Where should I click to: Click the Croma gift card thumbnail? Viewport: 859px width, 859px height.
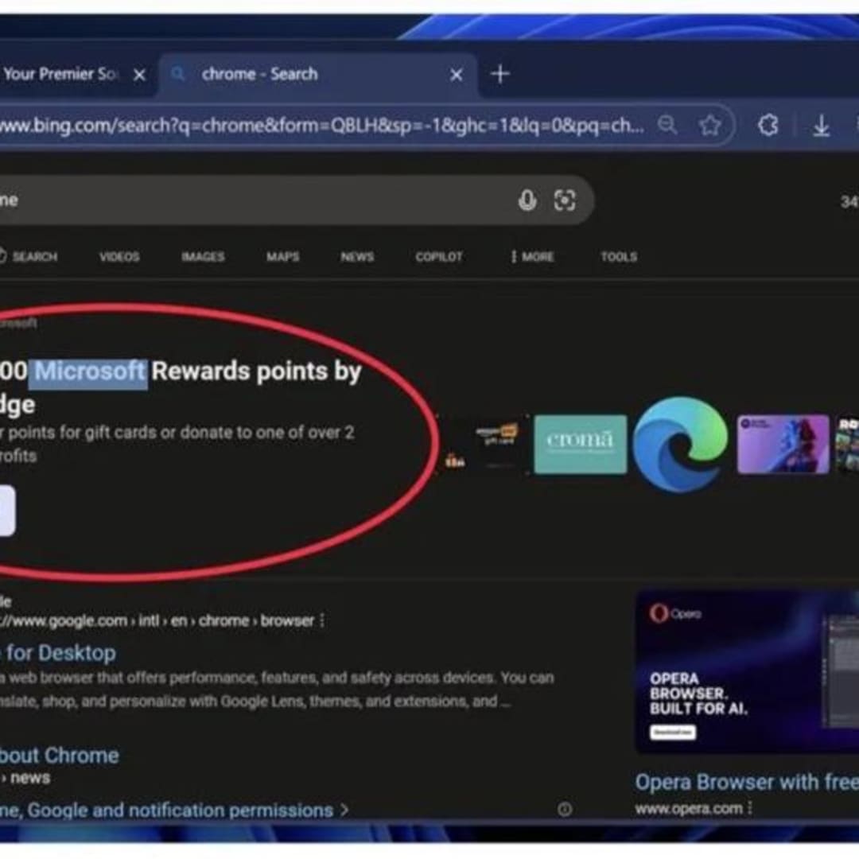coord(581,444)
